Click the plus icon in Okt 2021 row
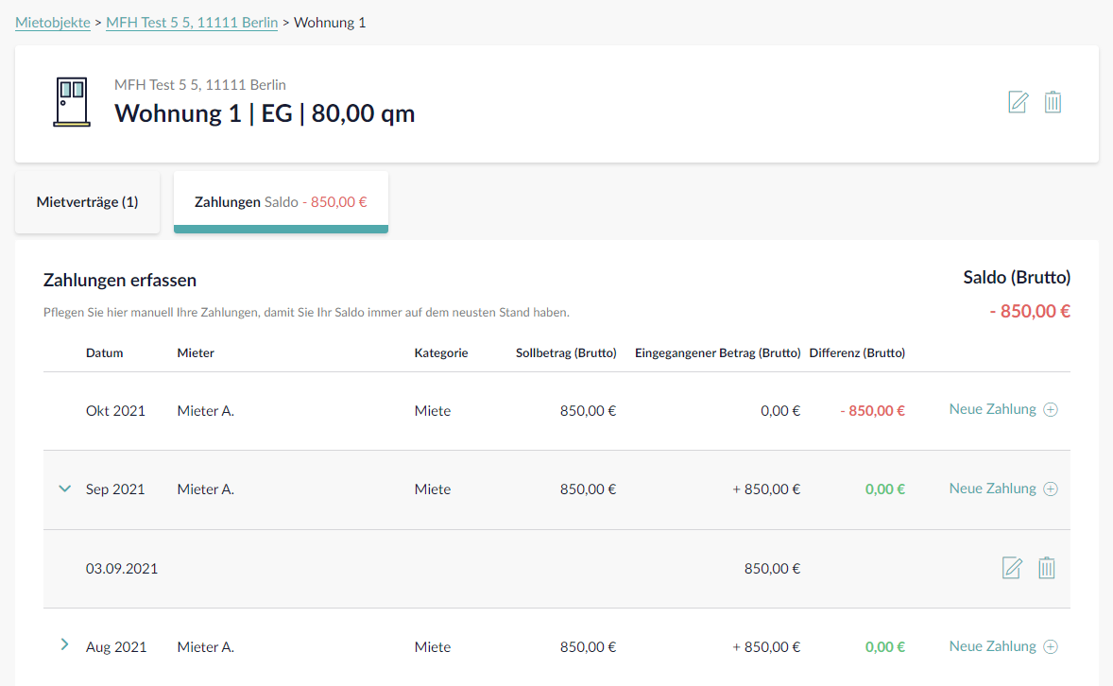The image size is (1113, 686). click(x=1051, y=410)
